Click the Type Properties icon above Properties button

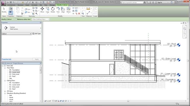pyautogui.click(x=11, y=9)
